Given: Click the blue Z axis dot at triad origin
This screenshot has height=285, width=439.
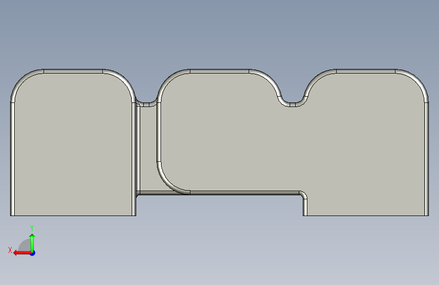Looking at the screenshot, I should [33, 253].
